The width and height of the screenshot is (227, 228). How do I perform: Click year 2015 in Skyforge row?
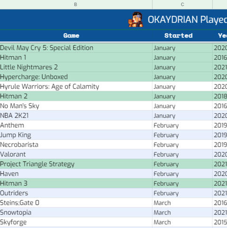[220, 222]
